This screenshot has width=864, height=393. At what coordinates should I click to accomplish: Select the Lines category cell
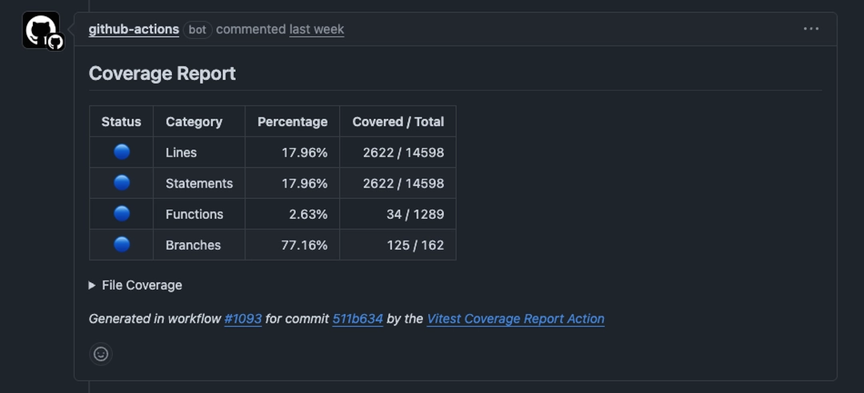(x=199, y=153)
